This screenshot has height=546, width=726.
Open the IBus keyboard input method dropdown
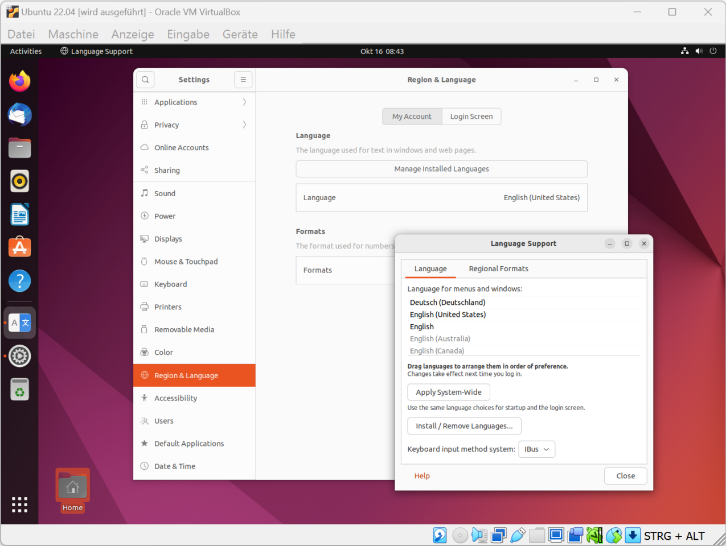536,449
